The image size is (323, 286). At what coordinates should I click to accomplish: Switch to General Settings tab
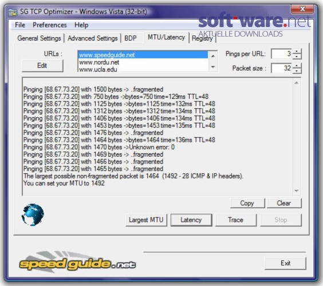[39, 38]
